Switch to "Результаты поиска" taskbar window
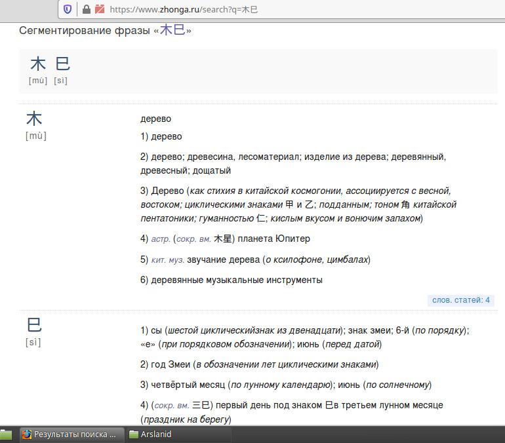The image size is (505, 443). [x=70, y=434]
